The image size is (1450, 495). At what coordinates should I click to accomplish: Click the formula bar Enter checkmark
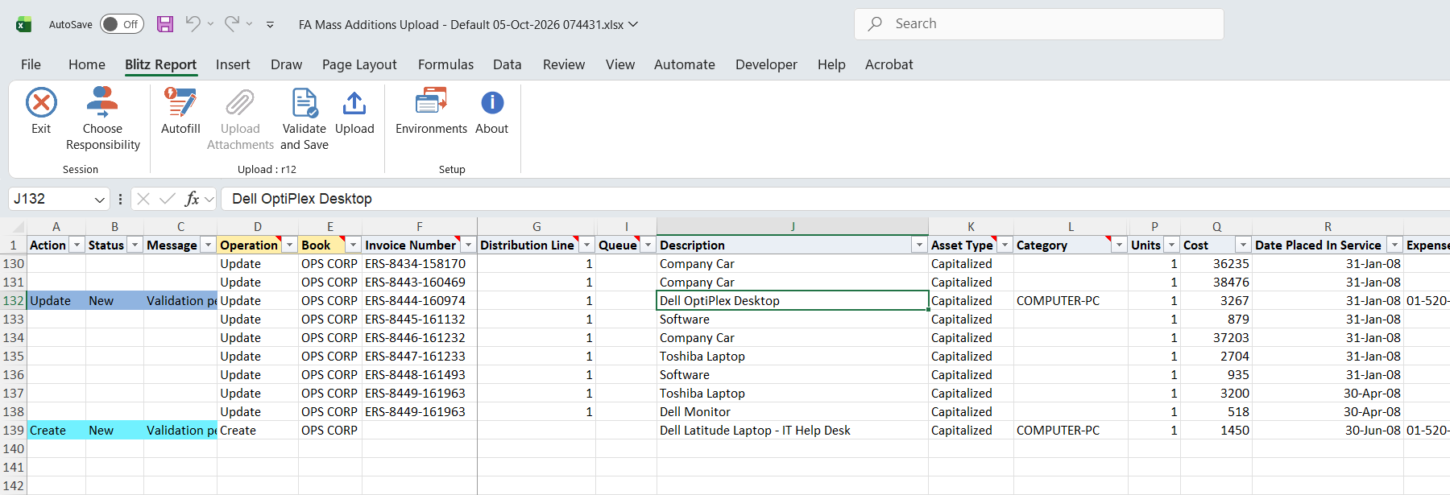pyautogui.click(x=168, y=199)
